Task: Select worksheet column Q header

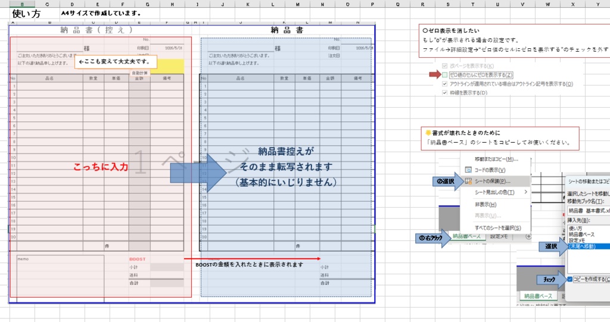Action: (x=397, y=4)
